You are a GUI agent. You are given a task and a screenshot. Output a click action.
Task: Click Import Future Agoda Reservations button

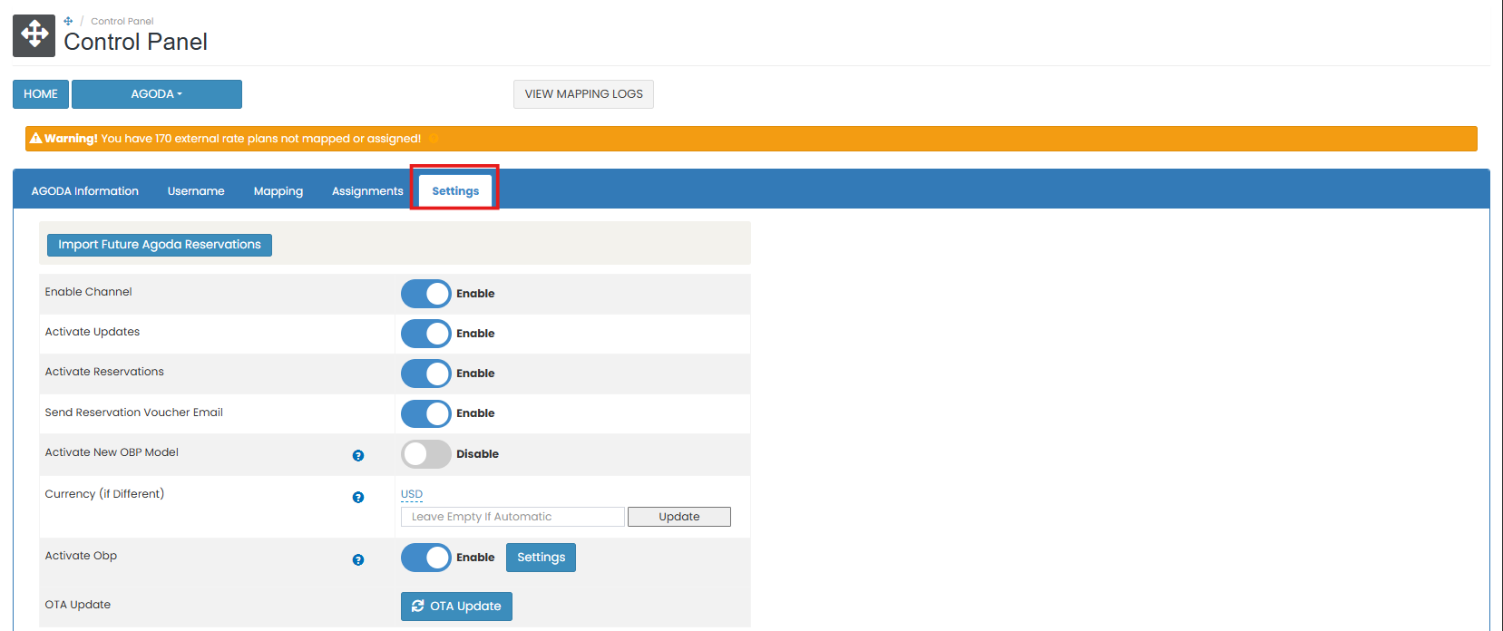point(160,245)
